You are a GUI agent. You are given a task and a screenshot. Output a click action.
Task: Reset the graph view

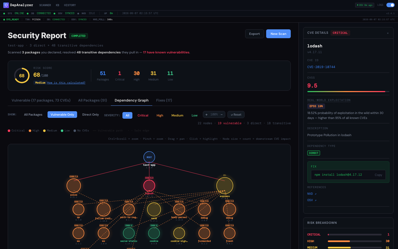tap(236, 115)
